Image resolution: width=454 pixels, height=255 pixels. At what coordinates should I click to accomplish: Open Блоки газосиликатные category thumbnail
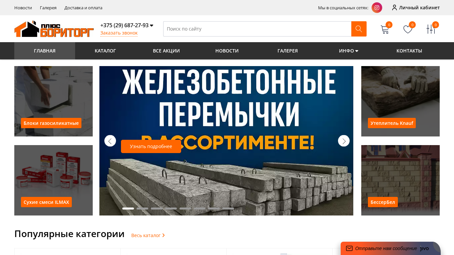(54, 101)
